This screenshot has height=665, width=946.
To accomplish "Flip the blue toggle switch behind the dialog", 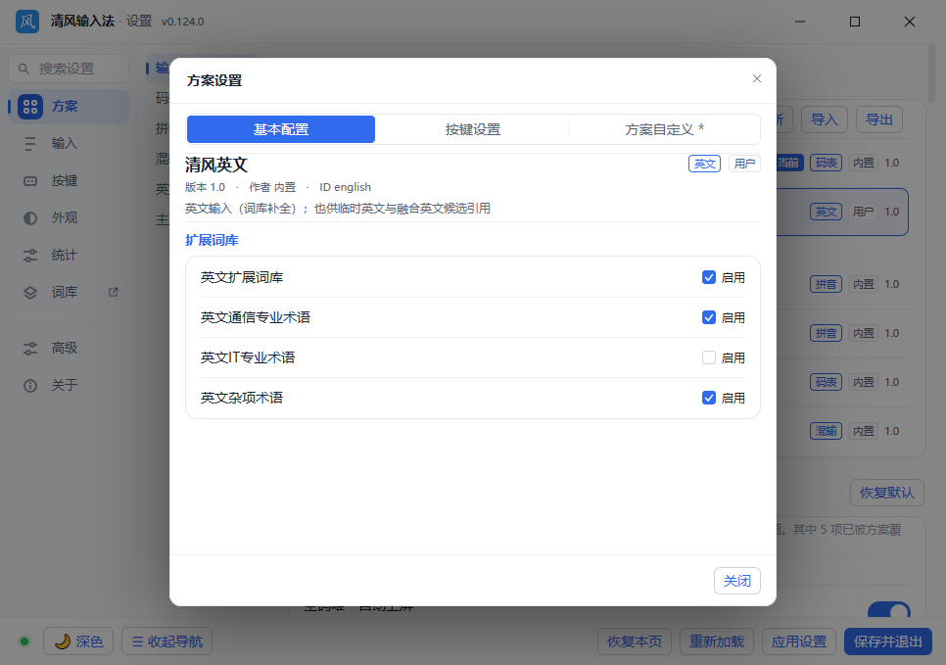I will point(888,610).
